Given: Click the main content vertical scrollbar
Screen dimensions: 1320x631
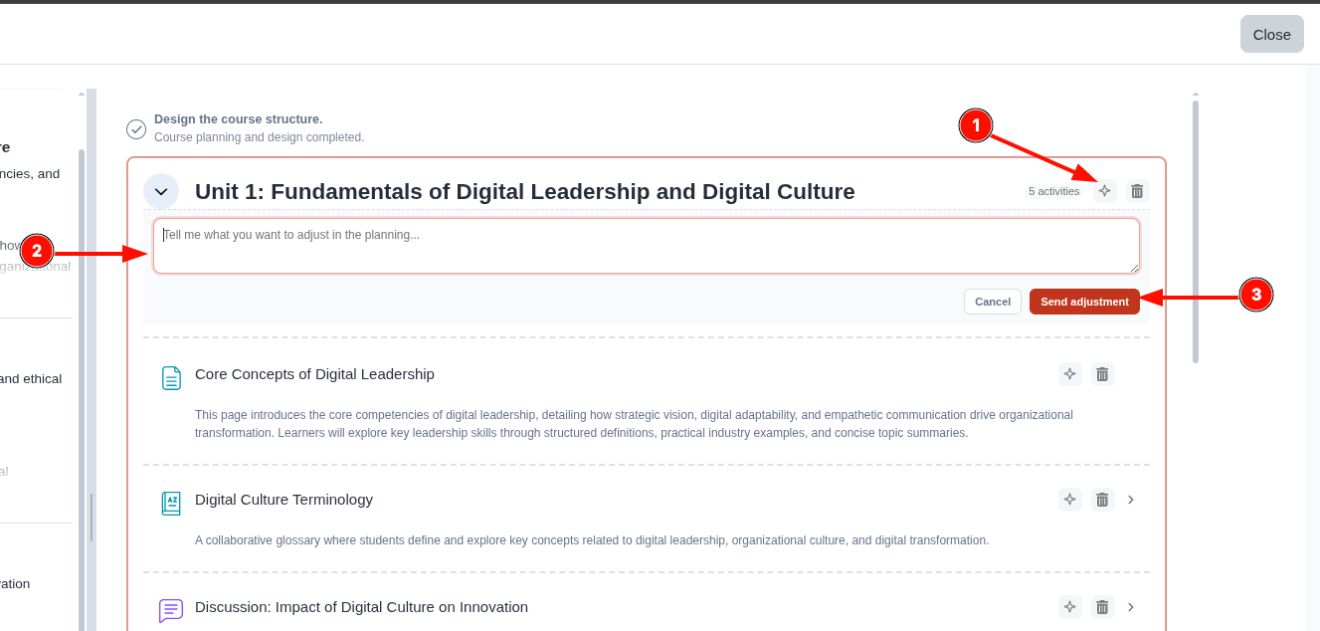Looking at the screenshot, I should [1196, 231].
